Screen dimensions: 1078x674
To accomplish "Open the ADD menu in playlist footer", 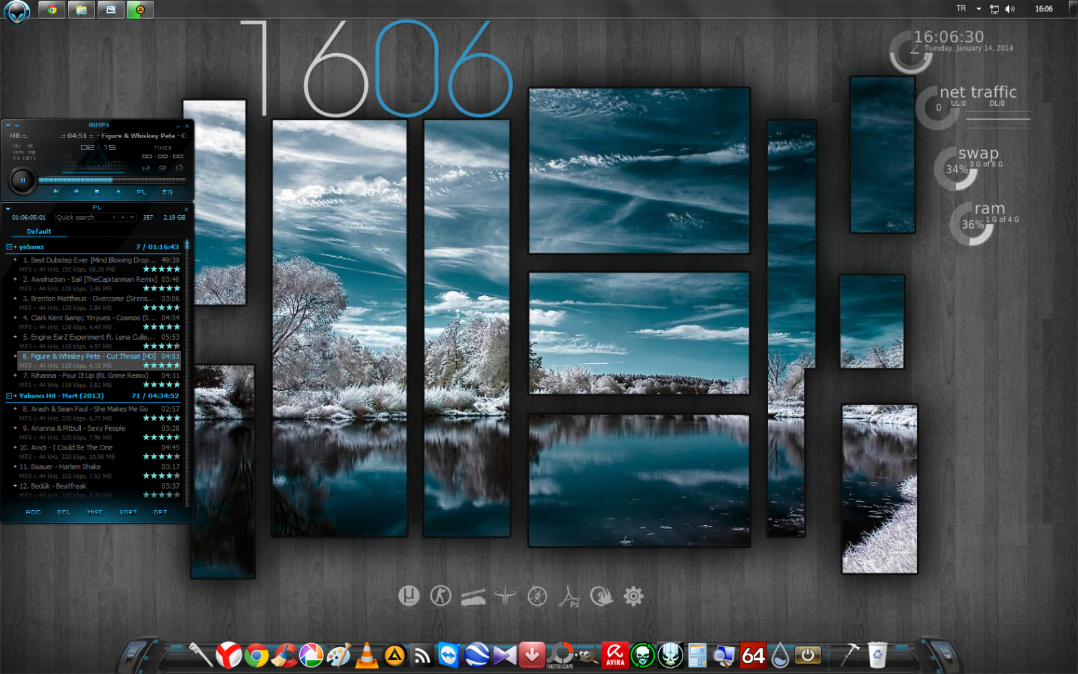I will [33, 512].
